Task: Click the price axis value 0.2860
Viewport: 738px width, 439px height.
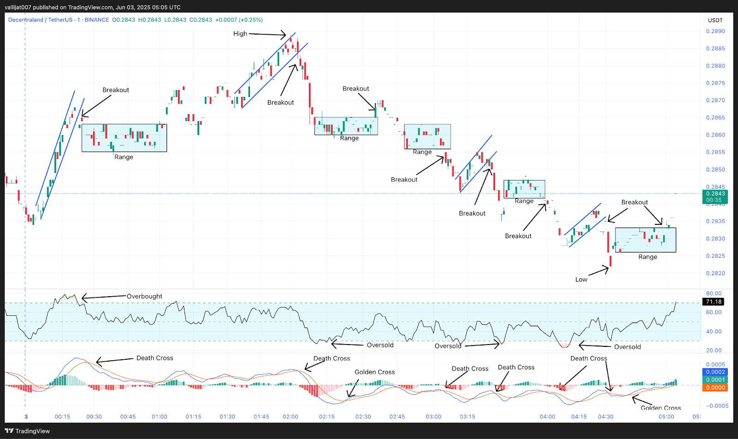Action: click(715, 135)
